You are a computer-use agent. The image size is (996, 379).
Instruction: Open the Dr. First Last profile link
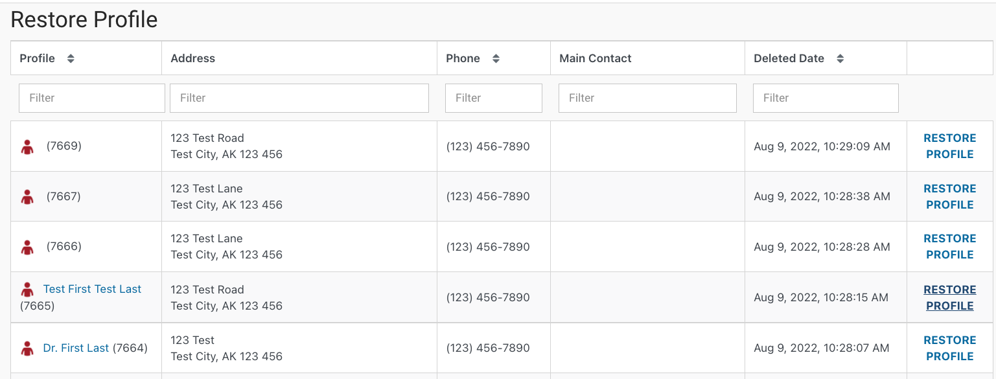coord(76,348)
